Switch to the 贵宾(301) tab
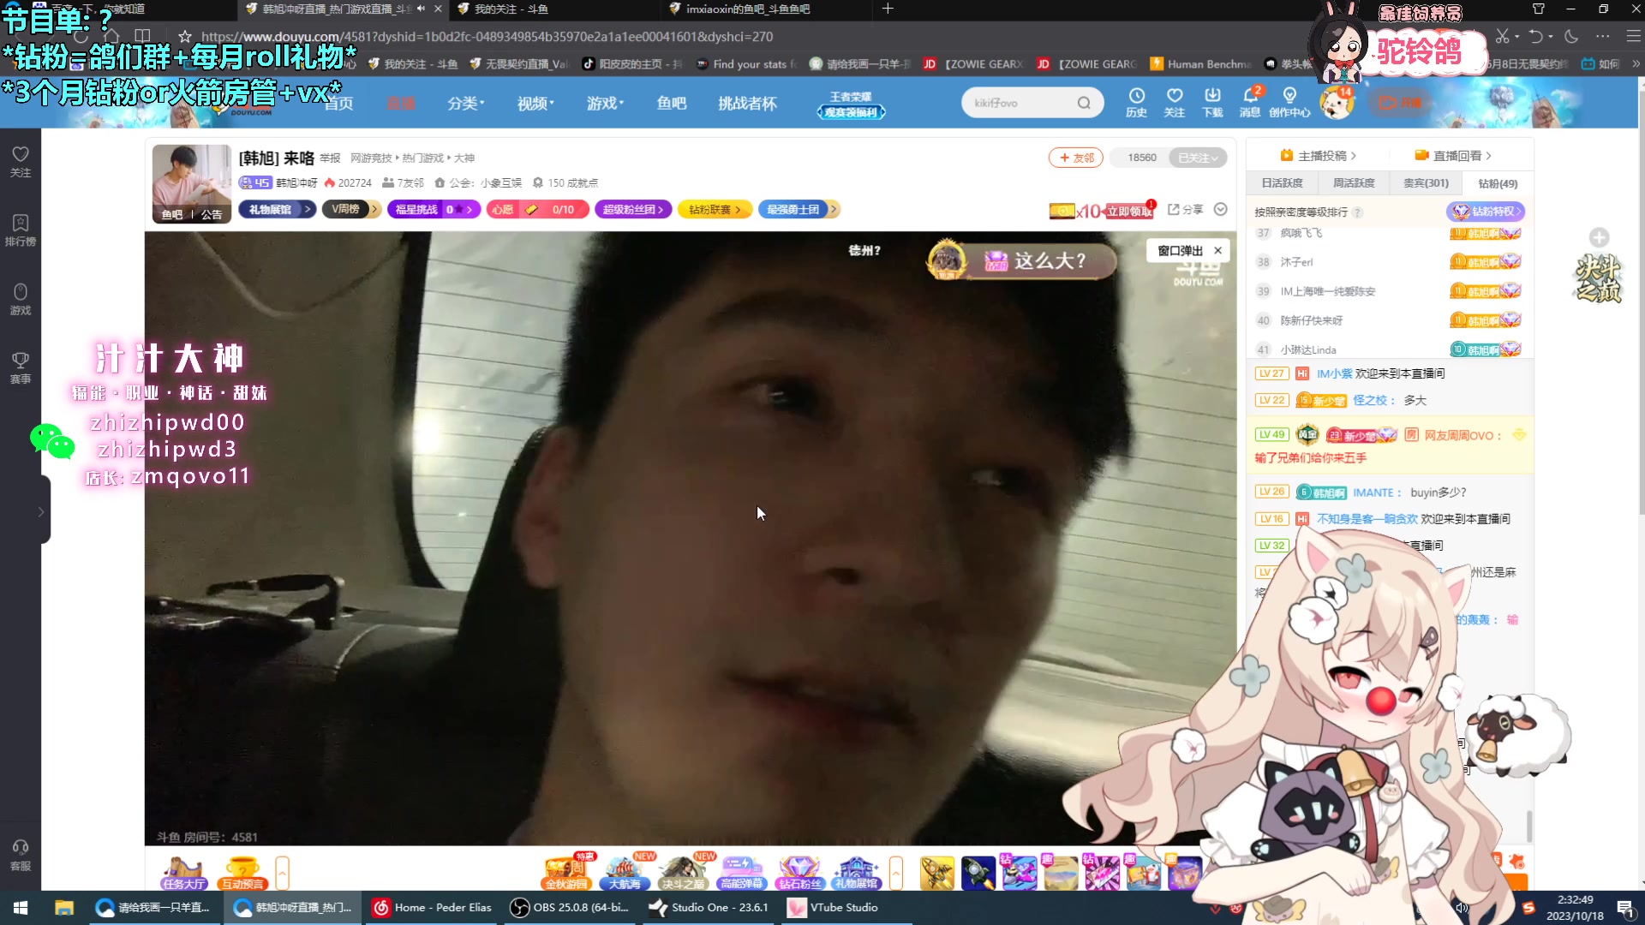The width and height of the screenshot is (1645, 925). point(1426,183)
